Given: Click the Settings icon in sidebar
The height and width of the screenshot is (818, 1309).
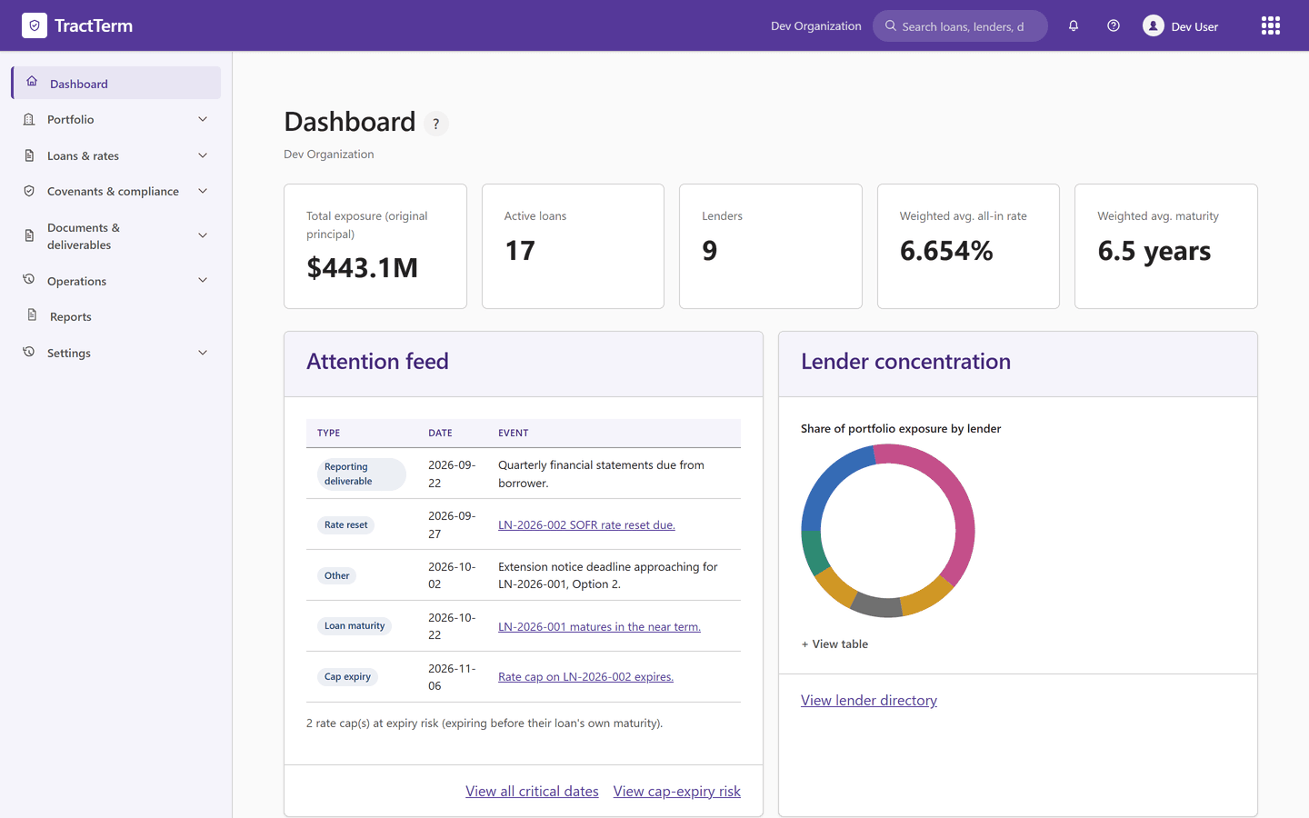Looking at the screenshot, I should pyautogui.click(x=29, y=352).
